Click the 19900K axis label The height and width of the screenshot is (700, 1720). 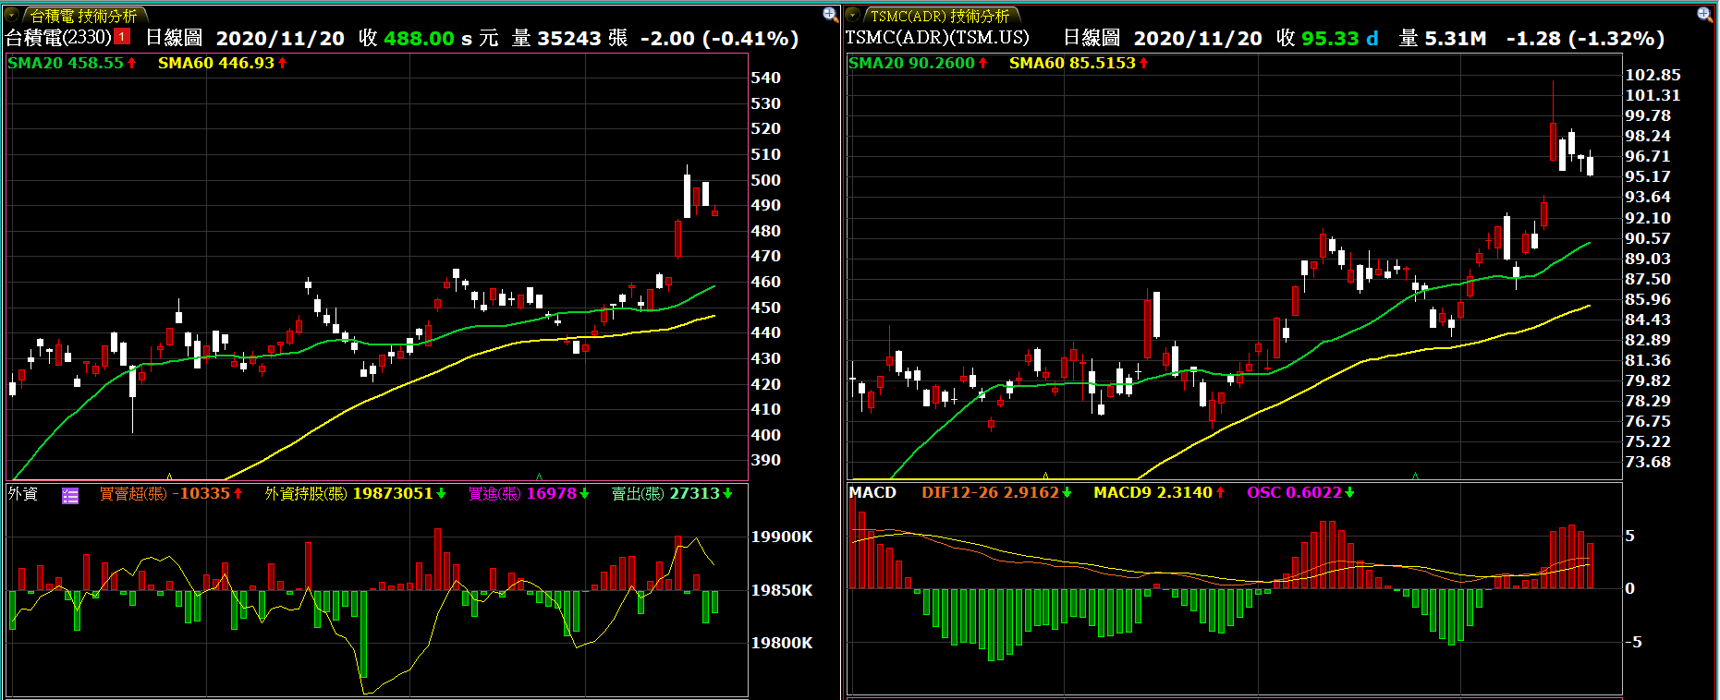(782, 537)
